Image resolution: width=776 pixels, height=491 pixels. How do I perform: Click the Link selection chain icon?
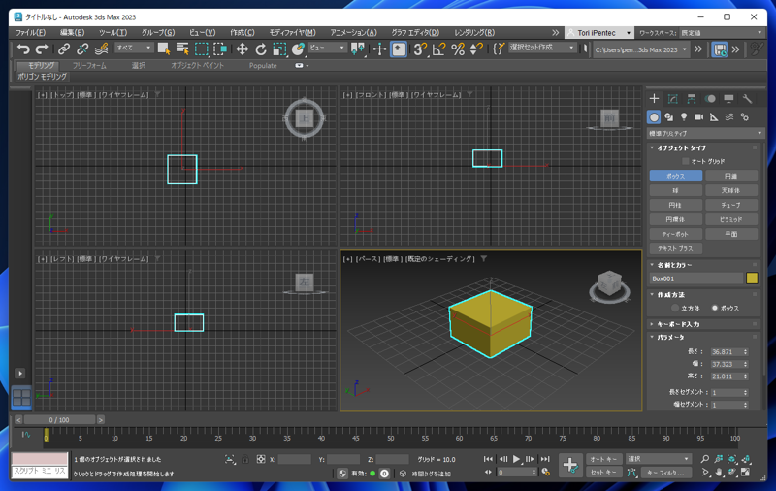(x=63, y=49)
